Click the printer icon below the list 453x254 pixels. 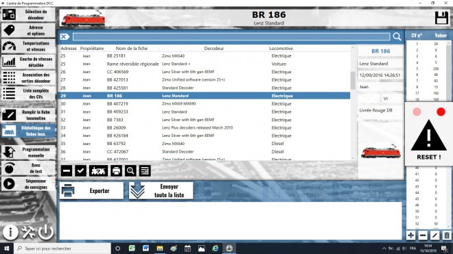click(116, 171)
